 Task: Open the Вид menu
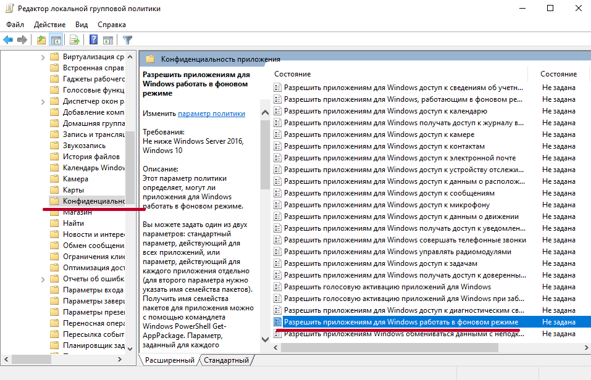(82, 25)
